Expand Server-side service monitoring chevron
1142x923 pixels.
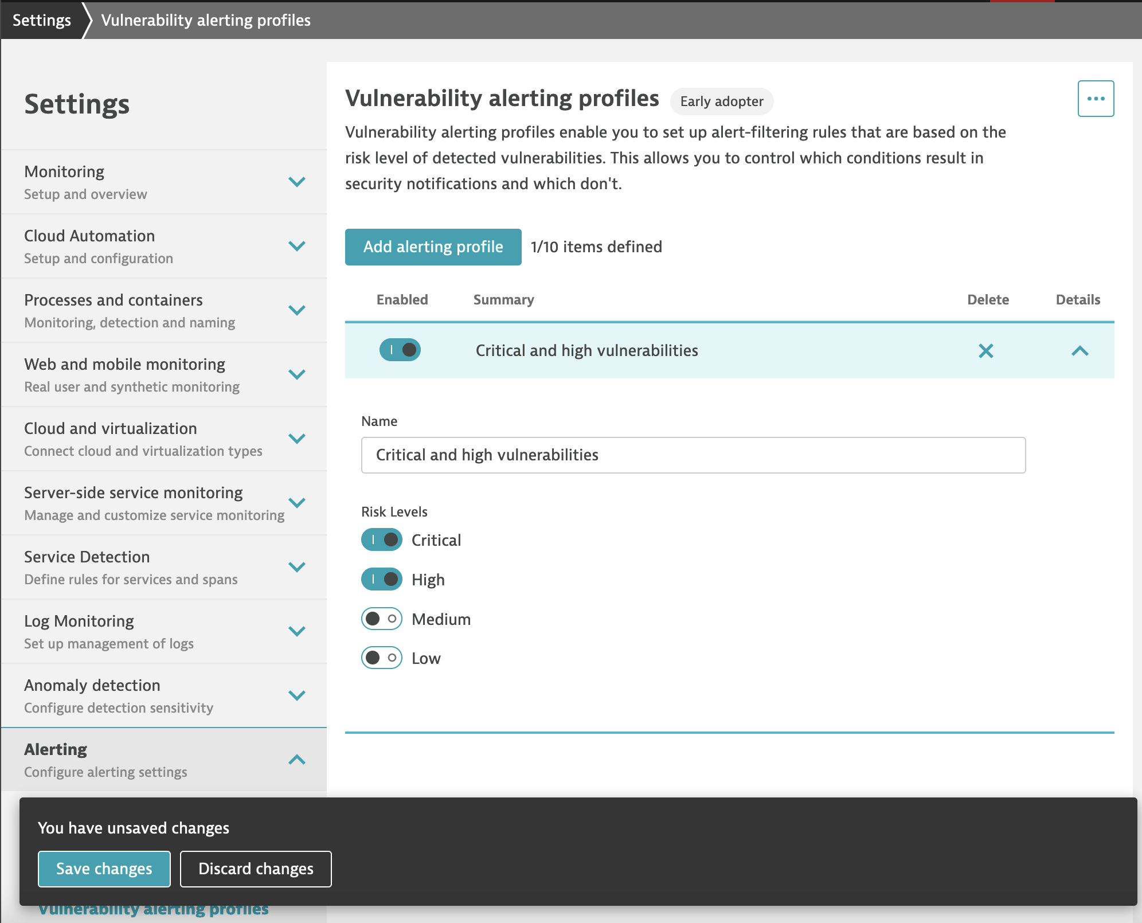point(296,503)
